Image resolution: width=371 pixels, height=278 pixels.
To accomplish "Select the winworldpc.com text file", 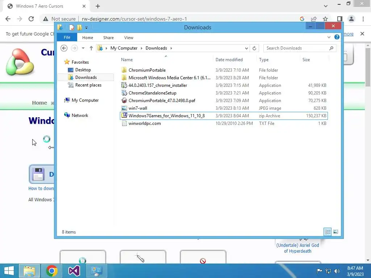I will pyautogui.click(x=224, y=123).
